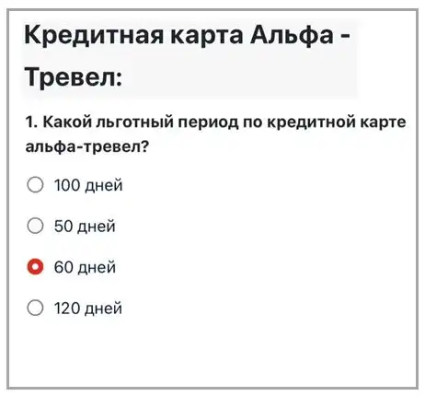Click the word "льготный" in the question
This screenshot has width=425, height=396.
pos(135,122)
